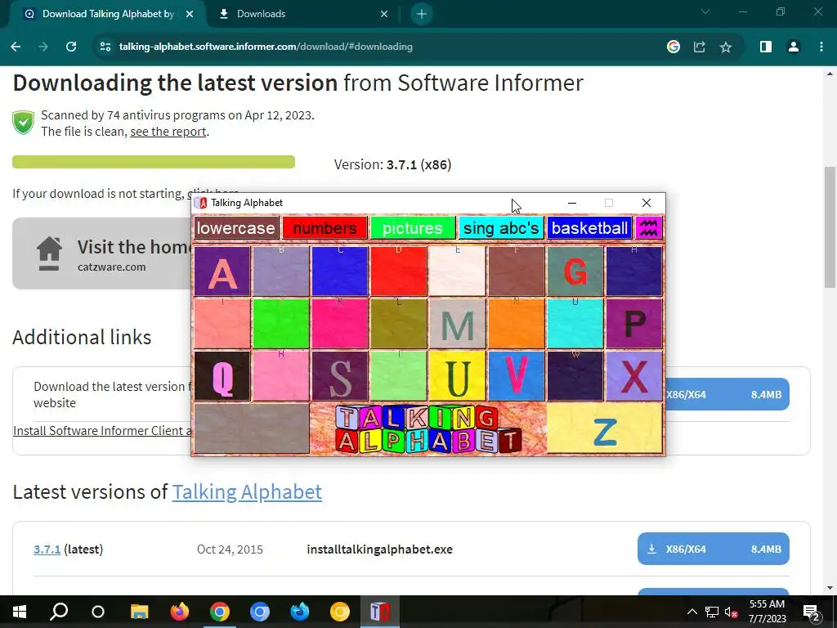Click the page vertical scrollbar
The height and width of the screenshot is (628, 837).
click(x=830, y=228)
